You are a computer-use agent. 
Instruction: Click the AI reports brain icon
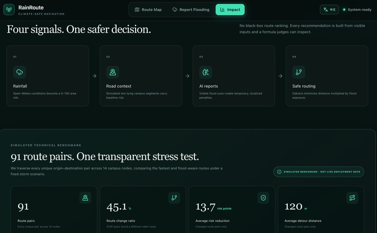(205, 72)
